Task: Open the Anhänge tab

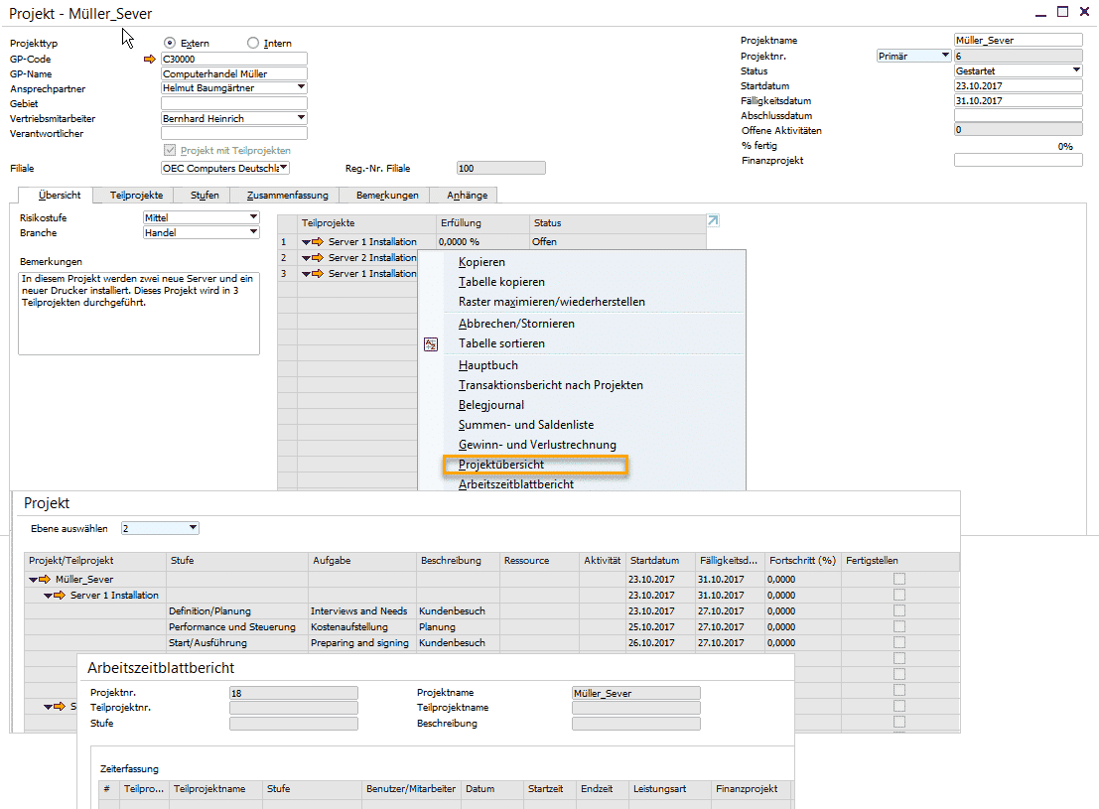Action: coord(467,195)
